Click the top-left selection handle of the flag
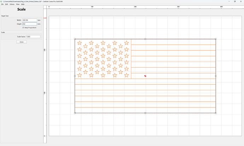The height and width of the screenshot is (146, 244). point(75,39)
